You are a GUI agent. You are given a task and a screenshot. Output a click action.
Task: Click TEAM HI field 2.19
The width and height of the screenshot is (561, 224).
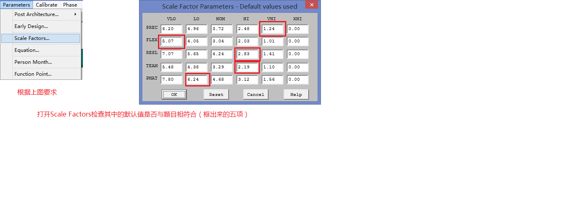pyautogui.click(x=247, y=67)
